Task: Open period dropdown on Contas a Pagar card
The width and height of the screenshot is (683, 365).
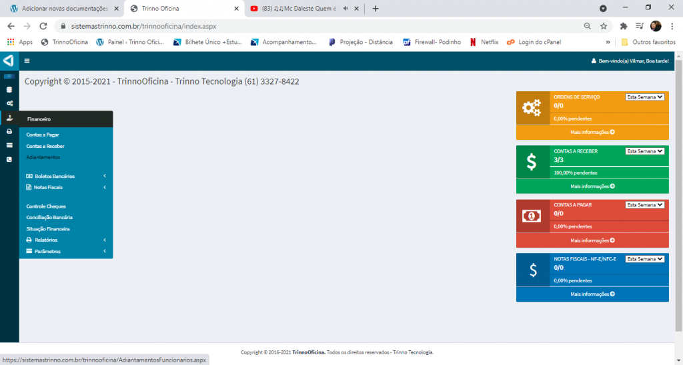Action: coord(645,204)
